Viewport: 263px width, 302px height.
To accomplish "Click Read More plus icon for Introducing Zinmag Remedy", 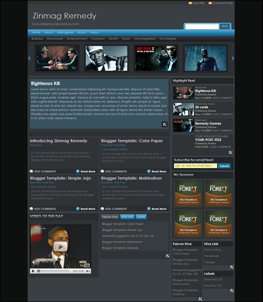I will tap(78, 171).
